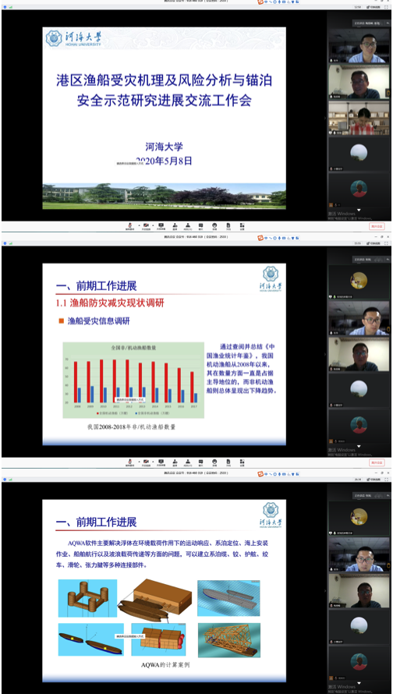Open share screen icon in topmost toolbar
The height and width of the screenshot is (694, 393).
click(161, 226)
